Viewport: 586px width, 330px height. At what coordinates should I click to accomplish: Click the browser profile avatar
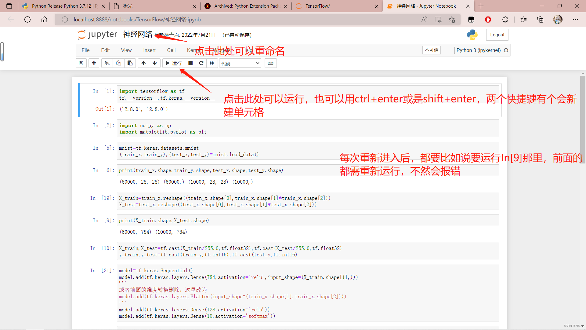coord(558,20)
